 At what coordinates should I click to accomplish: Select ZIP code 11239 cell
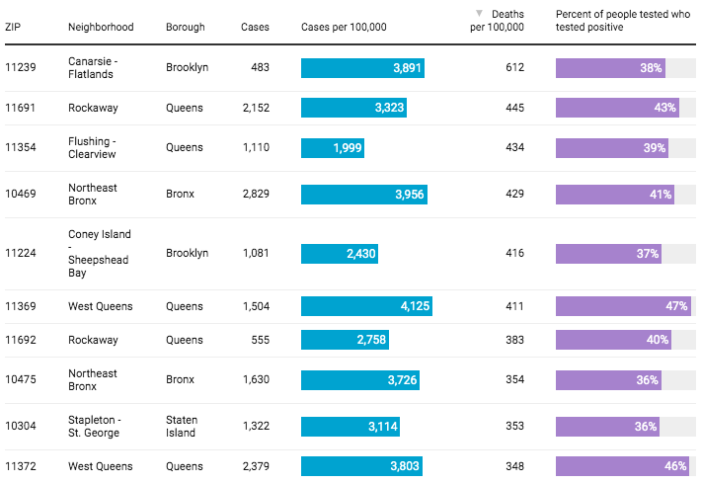click(x=20, y=67)
